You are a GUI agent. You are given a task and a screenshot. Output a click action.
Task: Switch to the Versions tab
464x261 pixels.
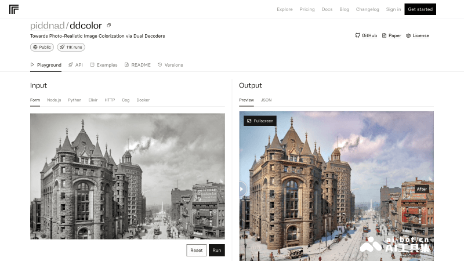coord(171,65)
